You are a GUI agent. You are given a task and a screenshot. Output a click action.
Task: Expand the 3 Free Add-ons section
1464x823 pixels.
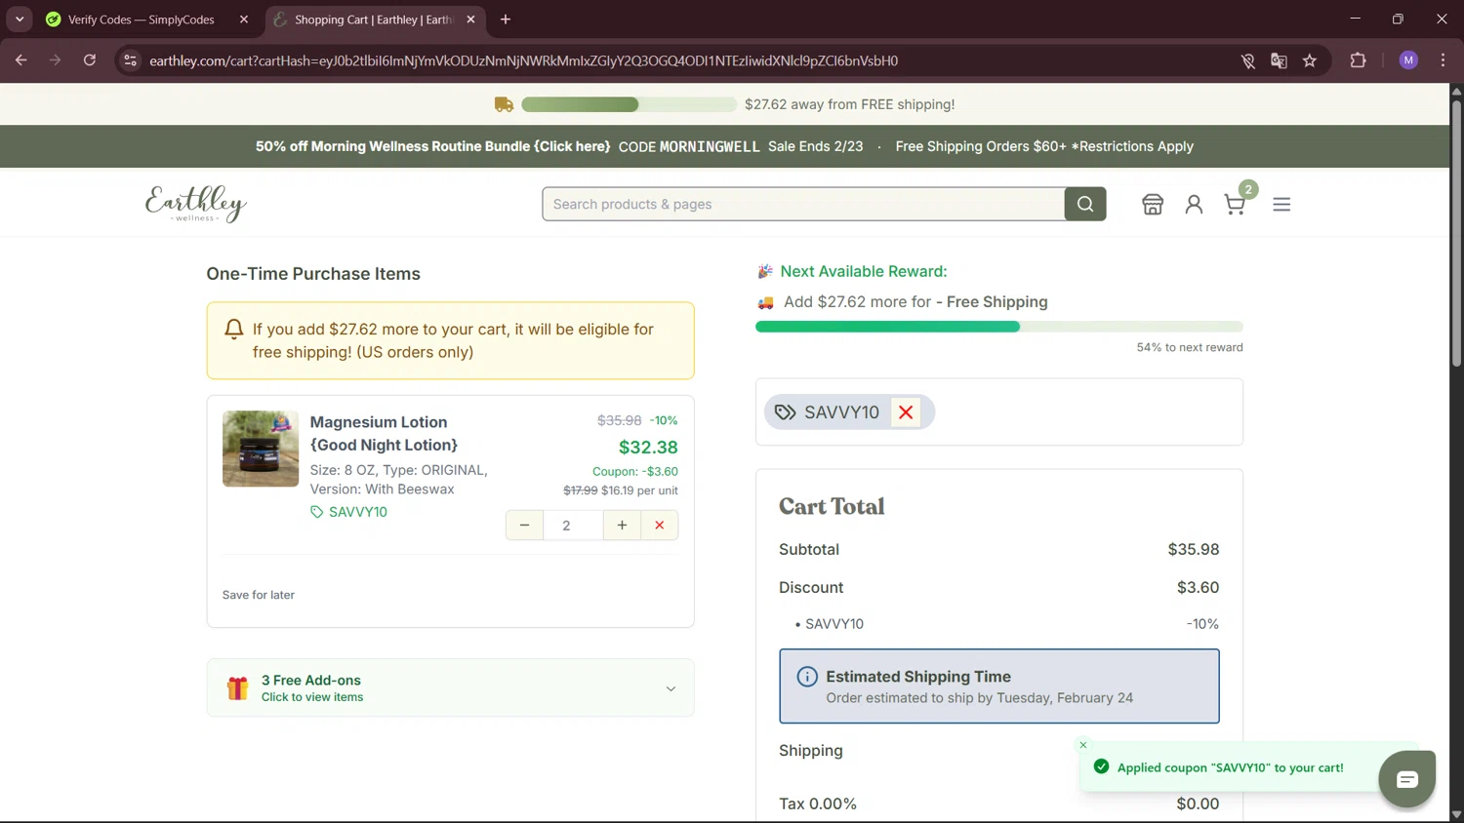coord(450,688)
